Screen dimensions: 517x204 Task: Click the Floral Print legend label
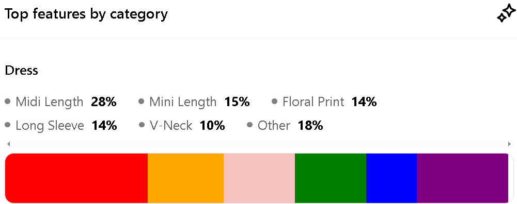click(x=313, y=102)
